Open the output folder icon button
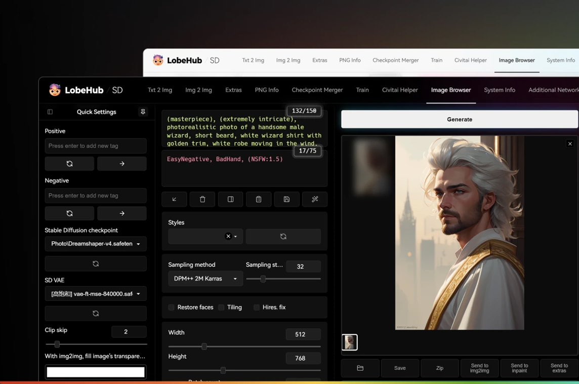Screen dimensions: 579x384 point(360,368)
